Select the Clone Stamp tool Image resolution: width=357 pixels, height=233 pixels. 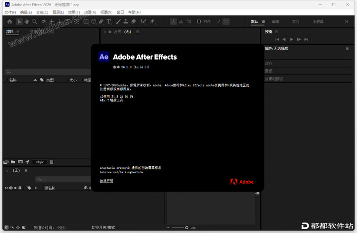(126, 22)
